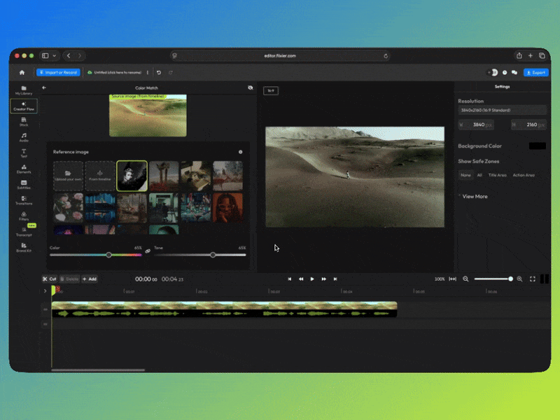
Task: Click the undo arrow icon
Action: [159, 72]
